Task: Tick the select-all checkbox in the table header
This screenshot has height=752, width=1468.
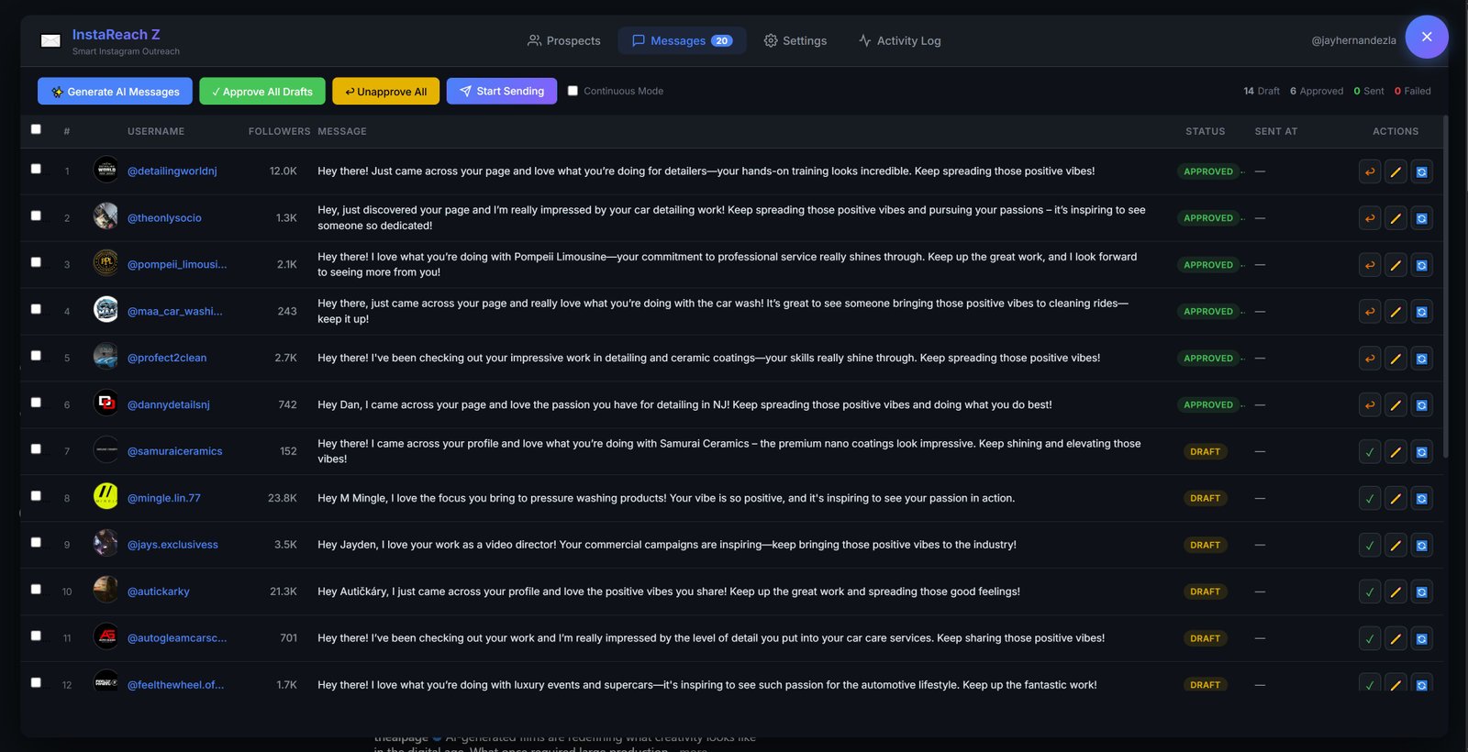Action: (36, 129)
